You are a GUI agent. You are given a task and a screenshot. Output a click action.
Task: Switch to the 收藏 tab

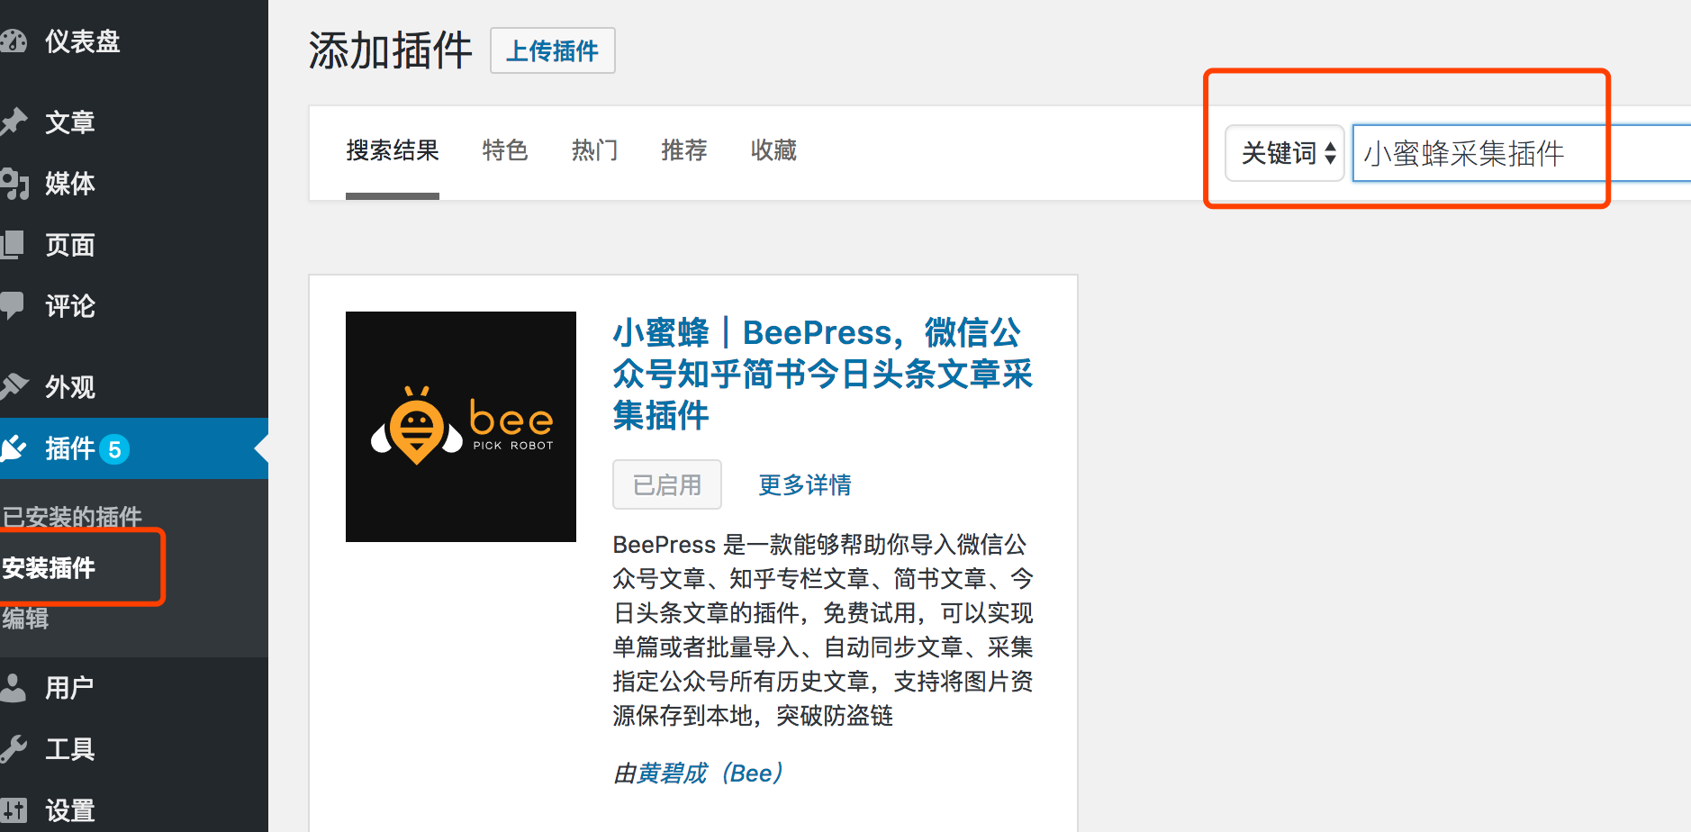coord(774,150)
